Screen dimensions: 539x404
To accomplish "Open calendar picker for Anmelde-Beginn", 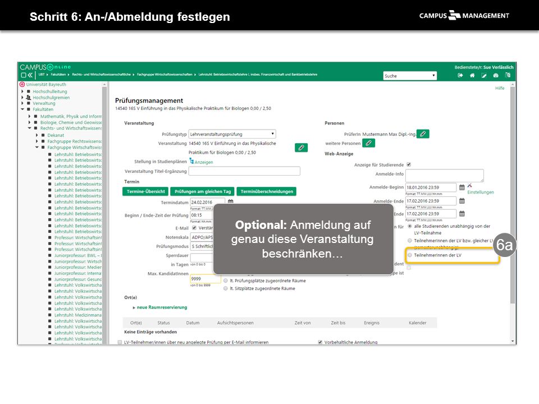I will [462, 187].
